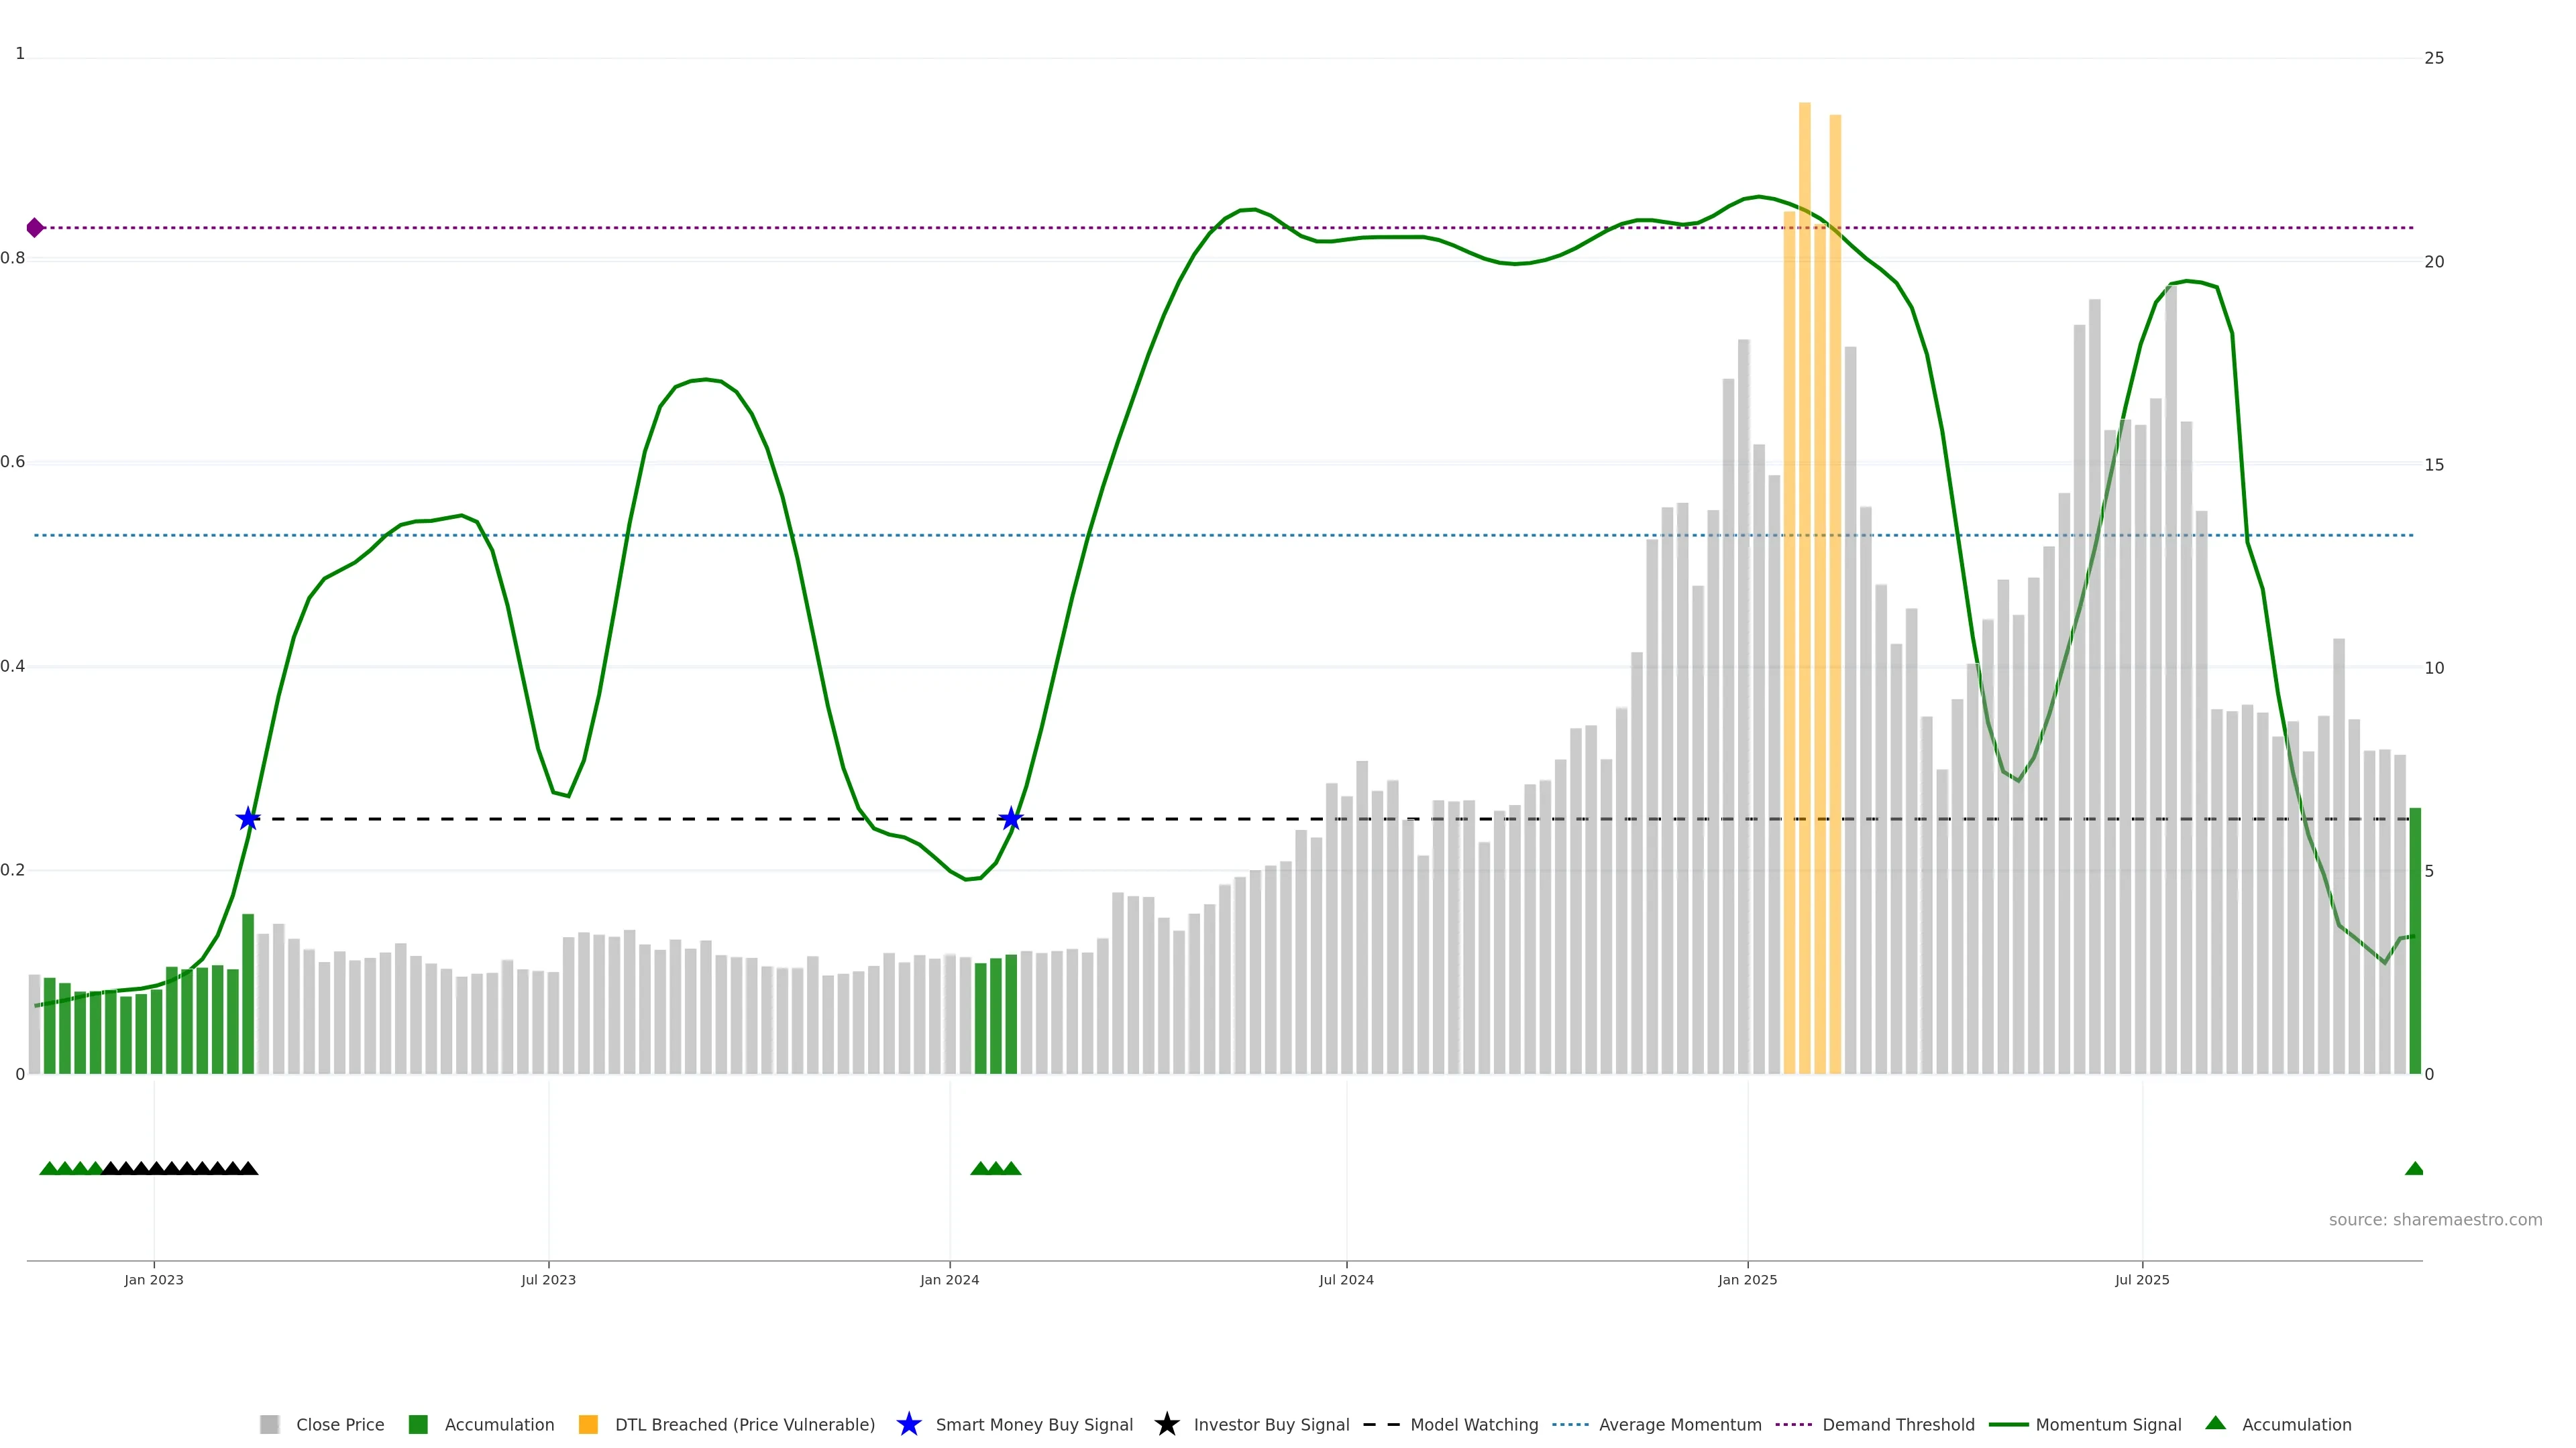This screenshot has height=1448, width=2576.
Task: Click the green triangle icon in the legend
Action: coord(2215,1423)
